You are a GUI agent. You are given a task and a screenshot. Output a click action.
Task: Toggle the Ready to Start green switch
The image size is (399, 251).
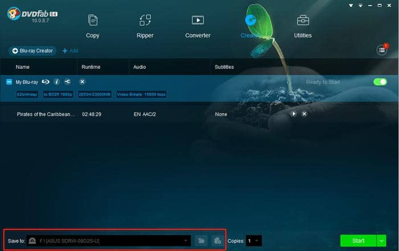tap(380, 82)
